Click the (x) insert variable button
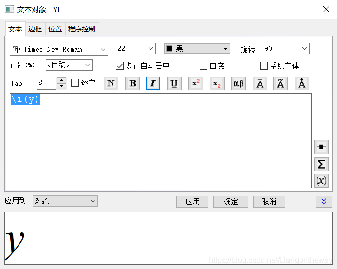This screenshot has width=337, height=269. pos(321,181)
